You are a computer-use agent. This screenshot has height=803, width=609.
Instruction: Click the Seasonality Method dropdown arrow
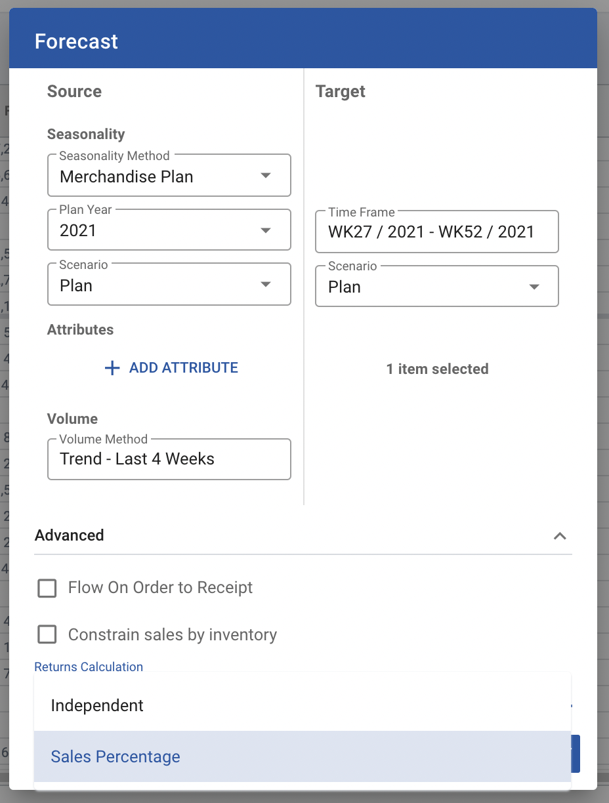266,176
